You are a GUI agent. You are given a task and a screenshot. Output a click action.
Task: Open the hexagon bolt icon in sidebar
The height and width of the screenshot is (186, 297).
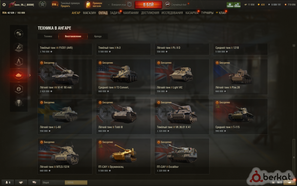(19, 89)
